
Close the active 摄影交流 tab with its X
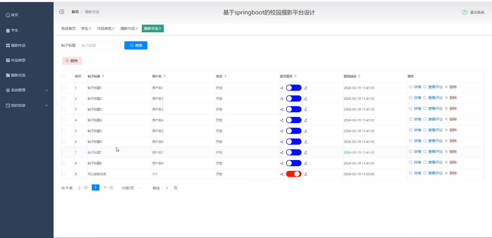160,28
